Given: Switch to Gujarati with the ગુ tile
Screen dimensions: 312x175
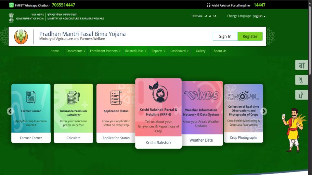Looking at the screenshot, I should 302,80.
